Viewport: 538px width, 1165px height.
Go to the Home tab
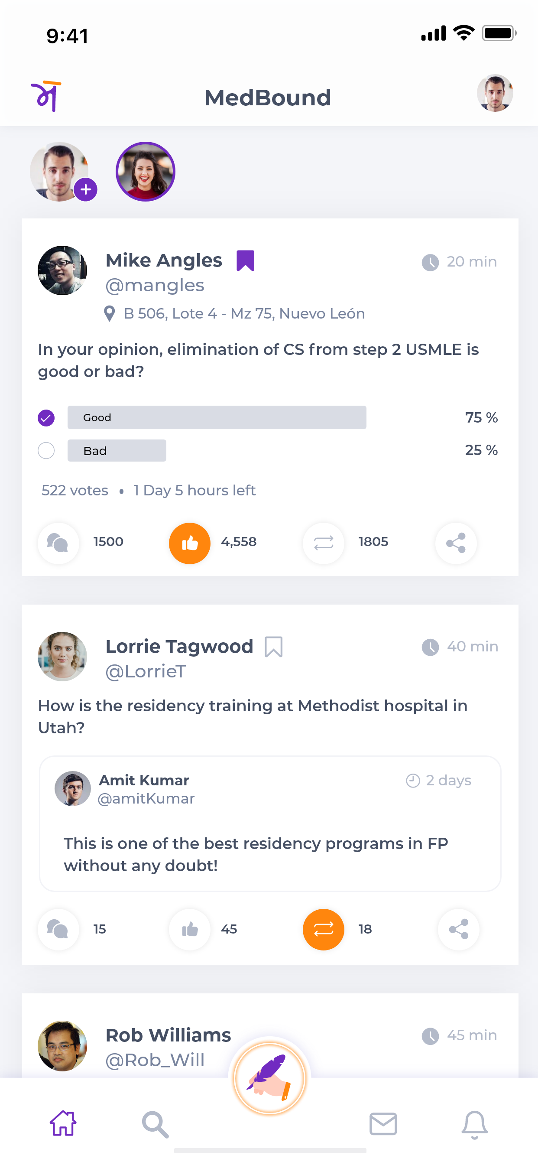pyautogui.click(x=63, y=1123)
